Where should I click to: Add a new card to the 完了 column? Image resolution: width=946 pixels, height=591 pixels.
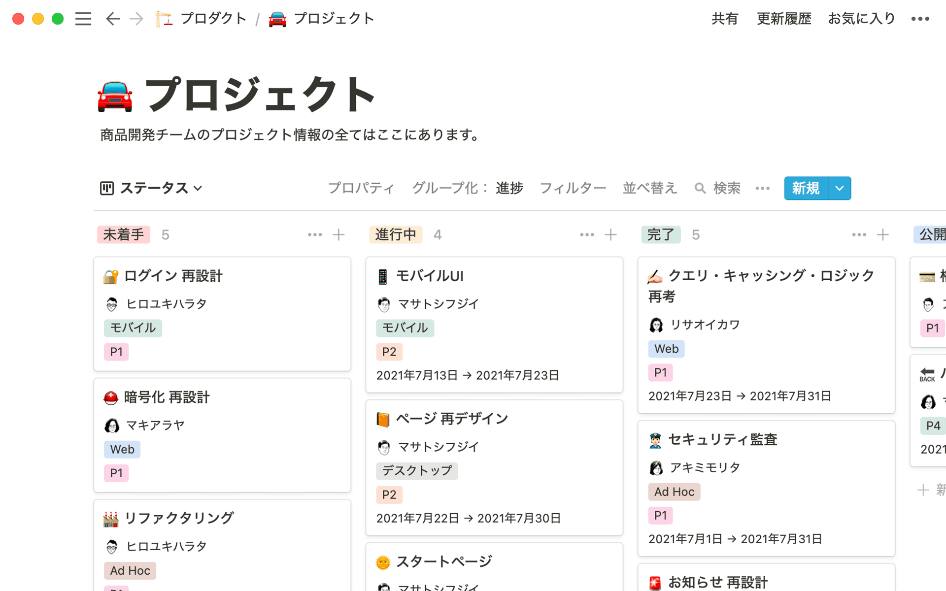882,235
